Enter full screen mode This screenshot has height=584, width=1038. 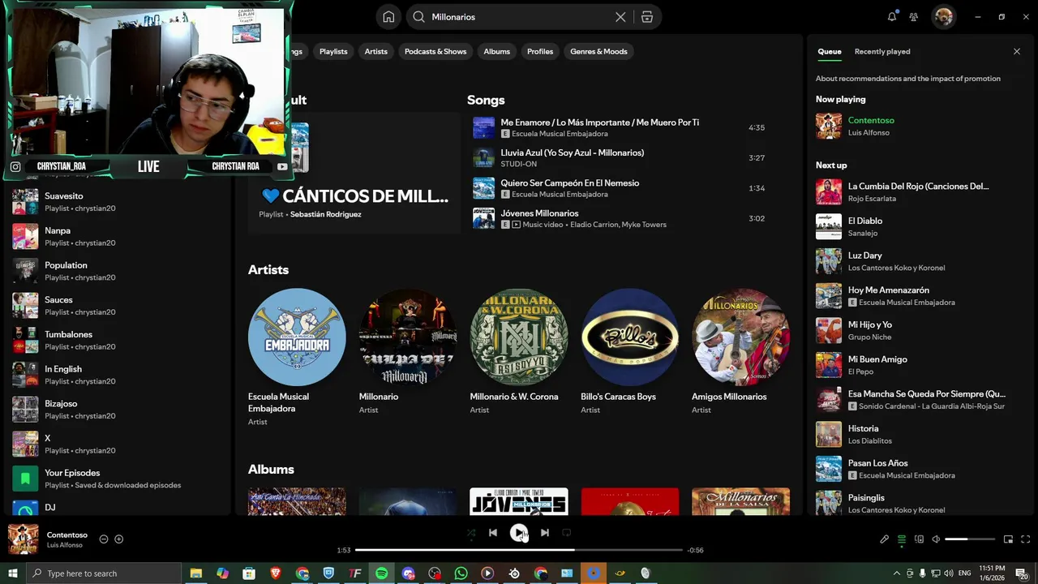1025,539
